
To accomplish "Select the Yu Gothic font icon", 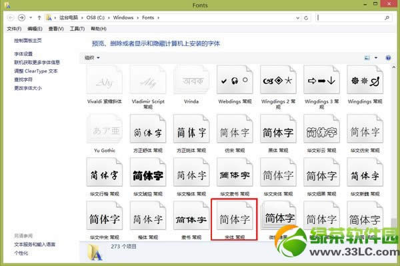I will pos(105,129).
